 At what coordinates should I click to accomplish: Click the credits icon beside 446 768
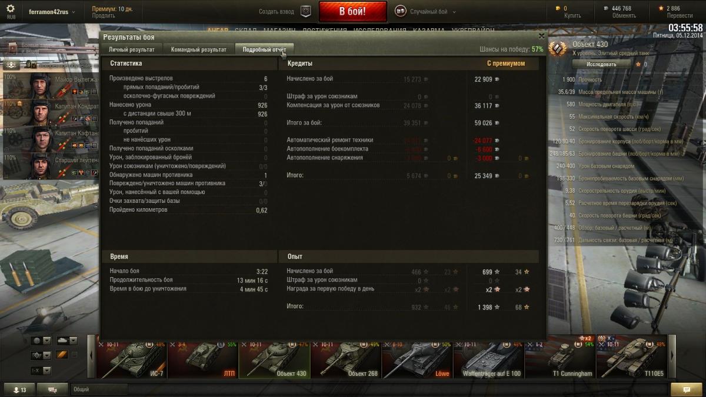pyautogui.click(x=607, y=8)
